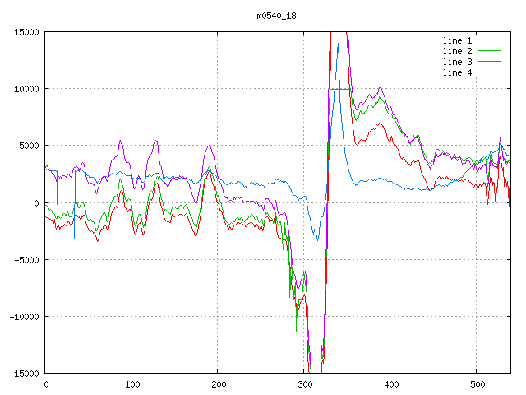The width and height of the screenshot is (526, 395).
Task: Click the x-axis label 0
Action: pyautogui.click(x=46, y=384)
